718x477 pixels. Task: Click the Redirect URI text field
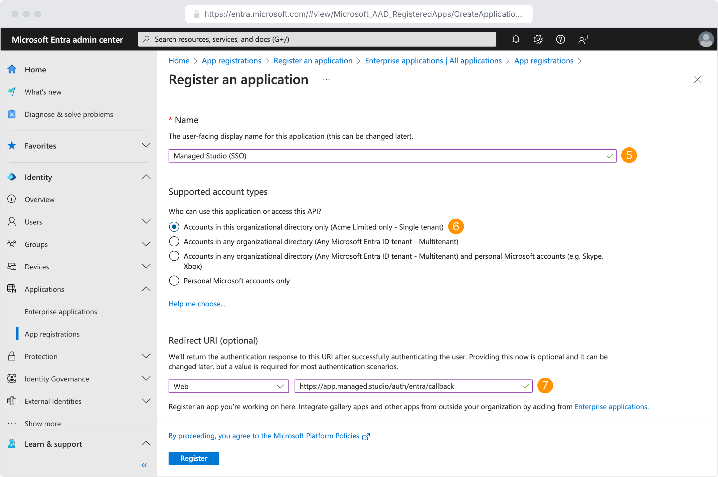(x=408, y=386)
